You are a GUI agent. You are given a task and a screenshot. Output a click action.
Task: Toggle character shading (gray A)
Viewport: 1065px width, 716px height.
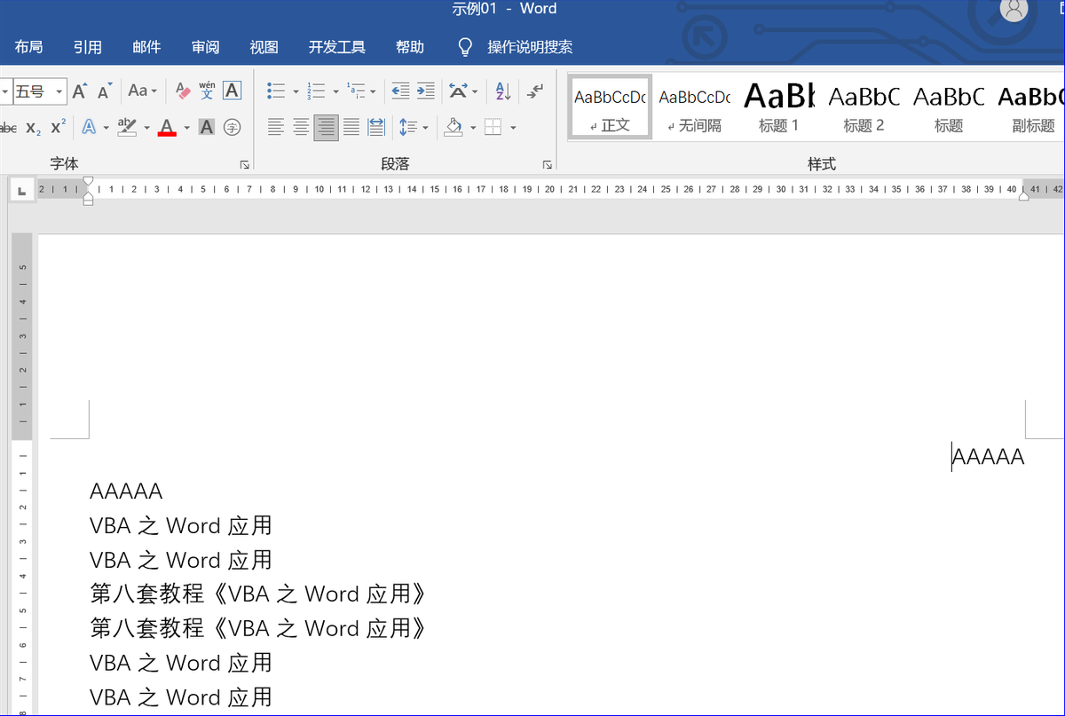pyautogui.click(x=207, y=128)
